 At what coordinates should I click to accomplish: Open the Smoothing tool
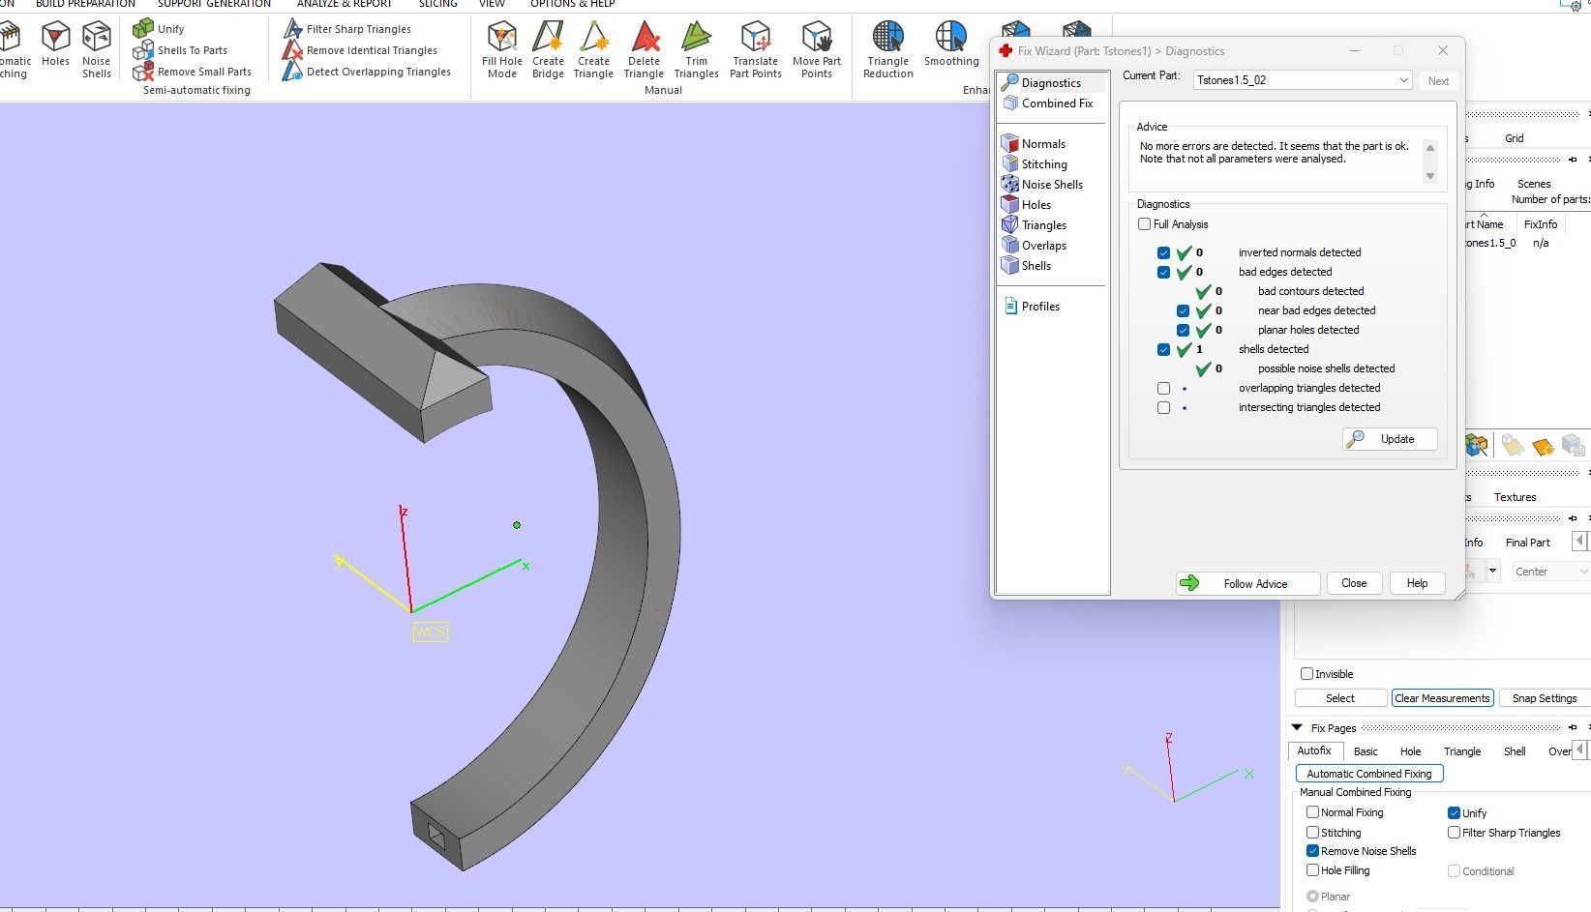tap(951, 44)
